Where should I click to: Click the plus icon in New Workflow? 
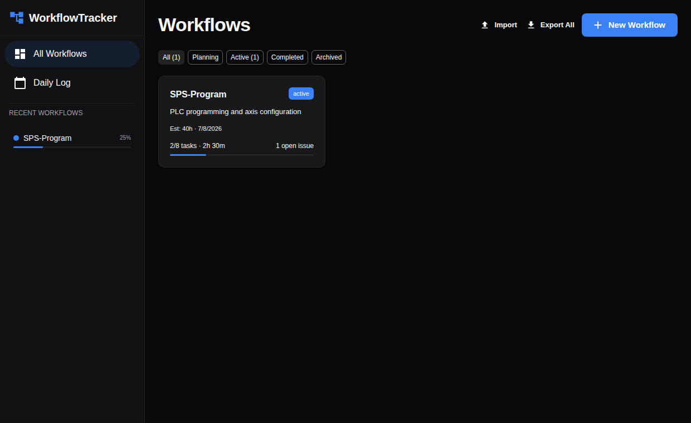click(x=598, y=25)
